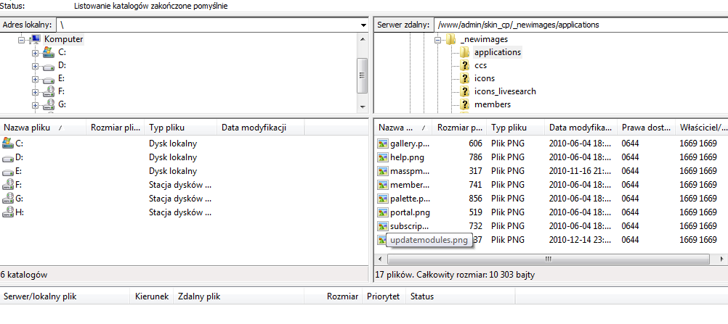Click the C: drive icon in local tree
The height and width of the screenshot is (324, 728).
click(x=48, y=52)
